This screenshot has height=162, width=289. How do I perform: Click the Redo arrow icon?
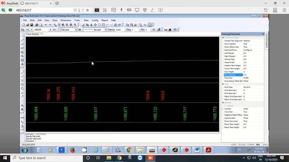point(50,25)
